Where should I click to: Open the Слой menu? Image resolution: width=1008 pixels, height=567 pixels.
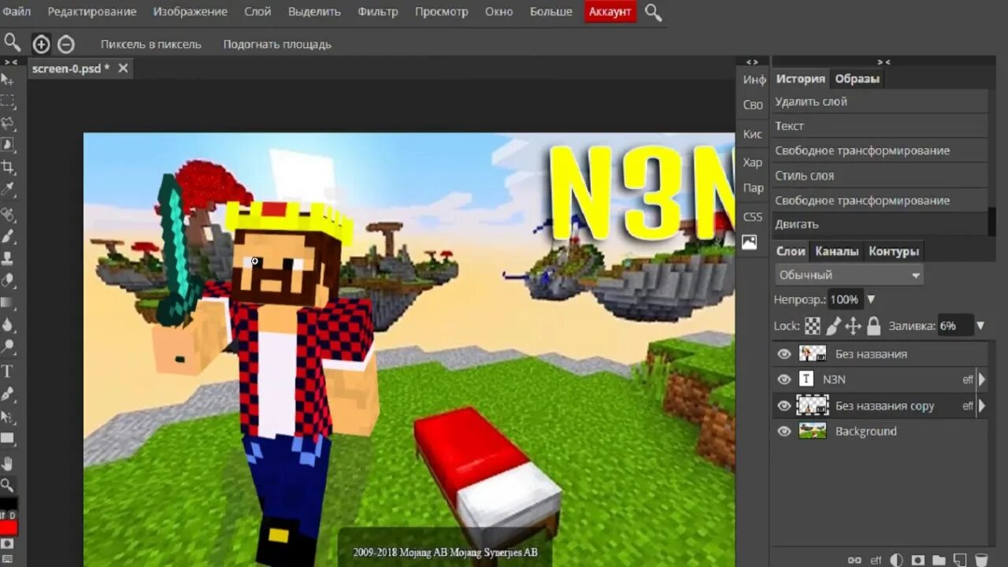click(x=258, y=12)
